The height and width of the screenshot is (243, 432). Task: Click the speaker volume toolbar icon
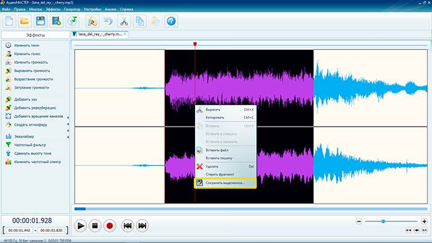[93, 21]
